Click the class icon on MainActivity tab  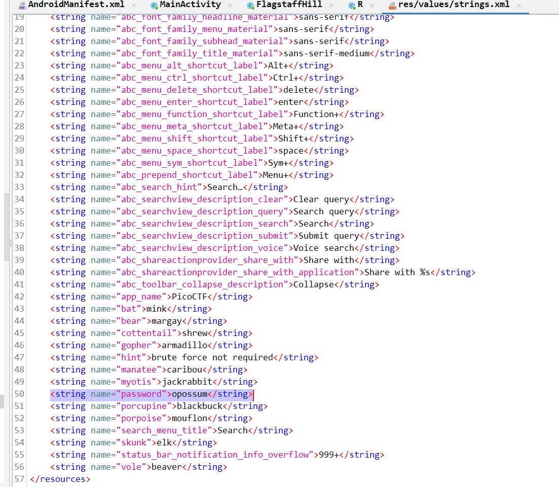click(154, 6)
